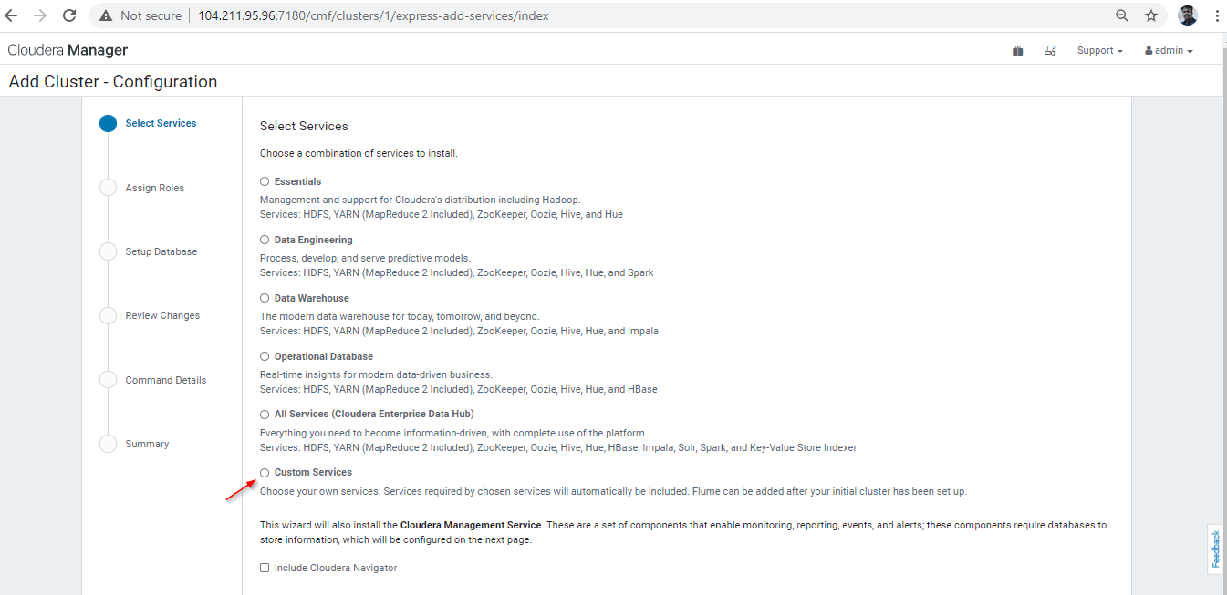Click the Chrome profile avatar

(x=1187, y=15)
